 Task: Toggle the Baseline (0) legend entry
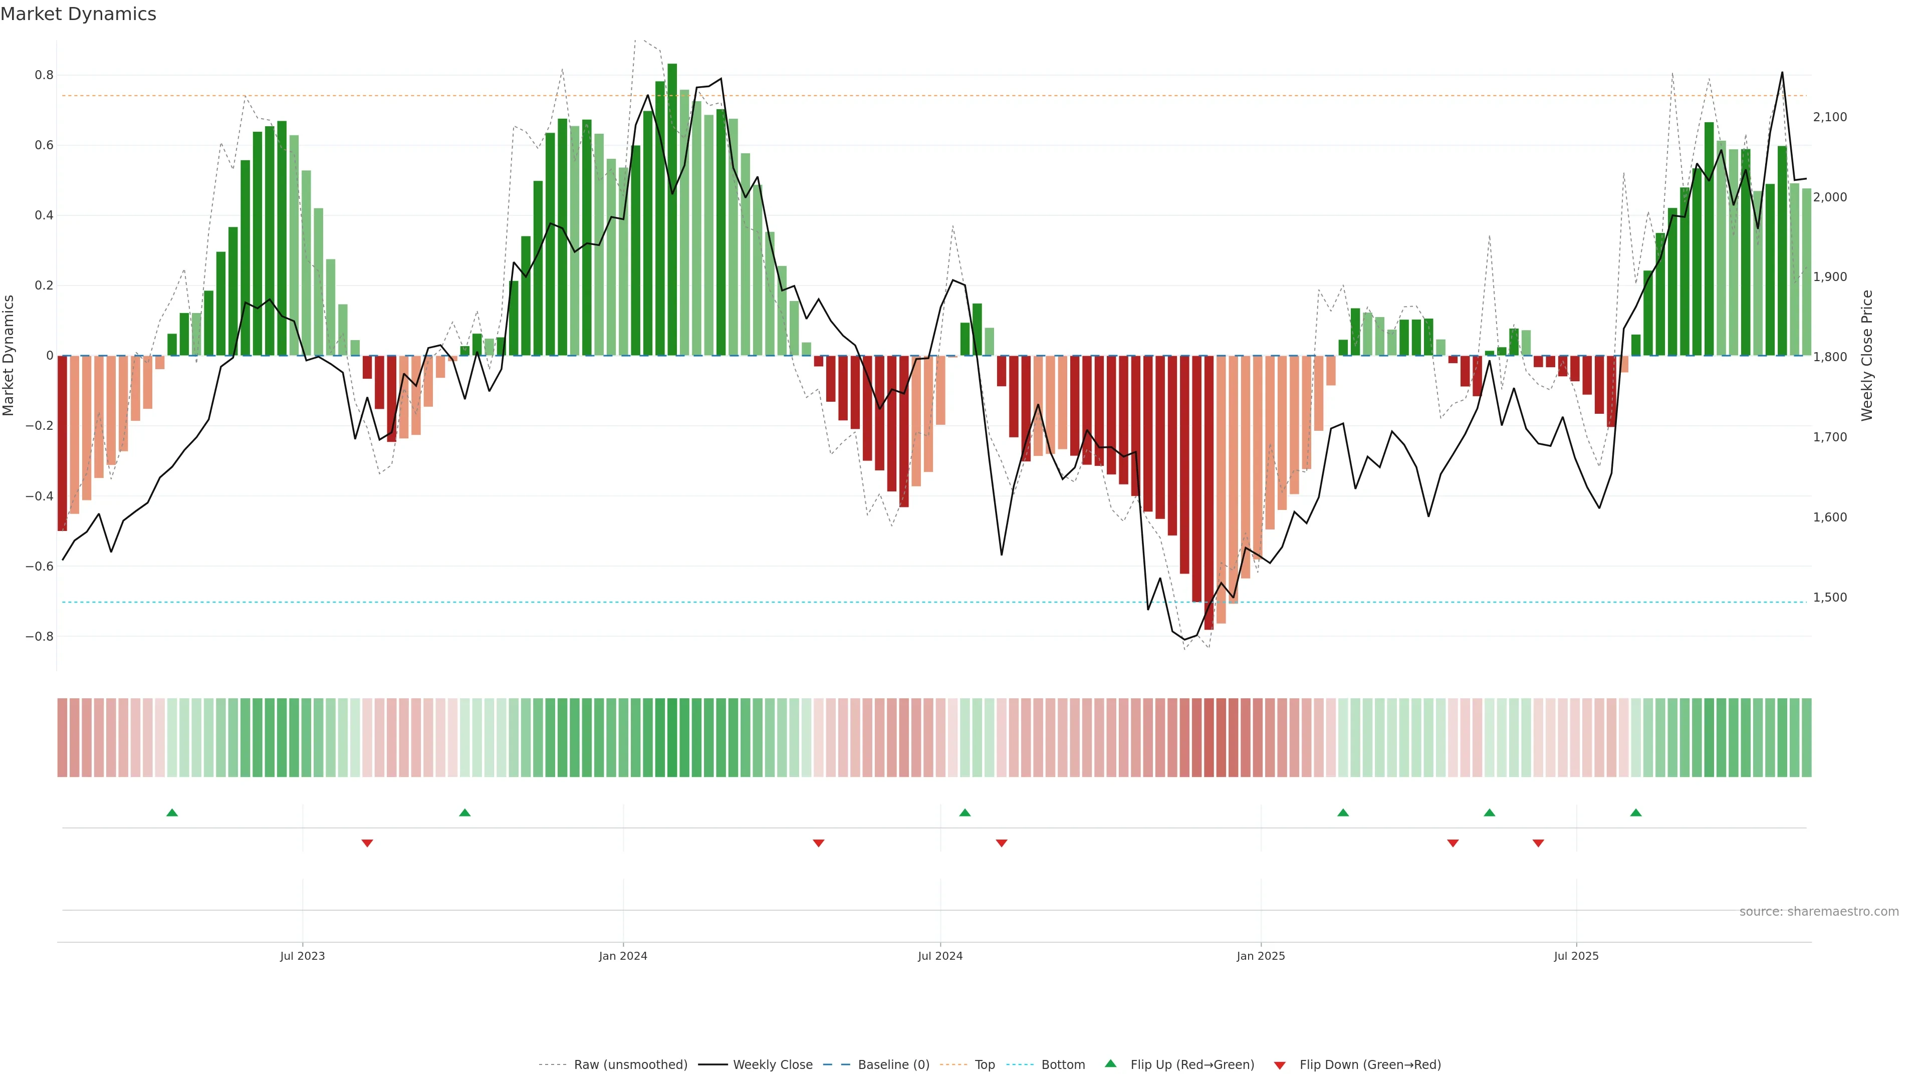893,1065
